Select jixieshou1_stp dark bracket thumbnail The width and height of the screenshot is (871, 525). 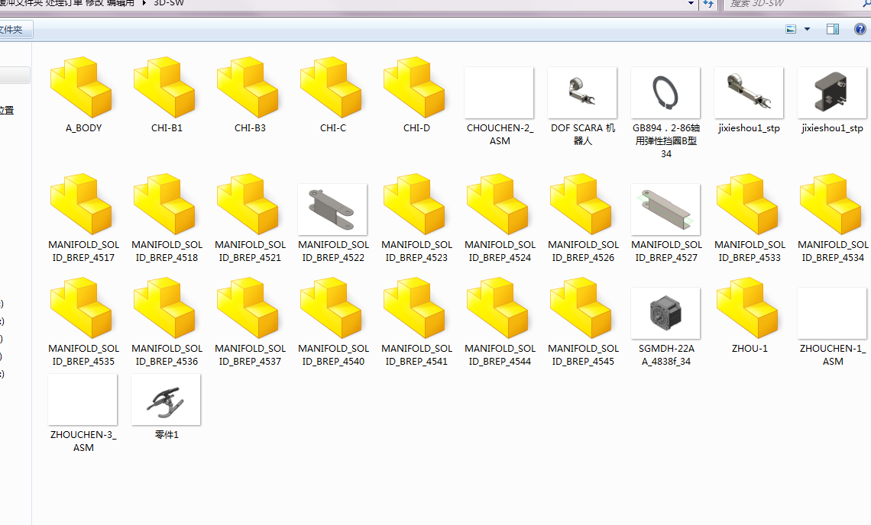tap(832, 92)
